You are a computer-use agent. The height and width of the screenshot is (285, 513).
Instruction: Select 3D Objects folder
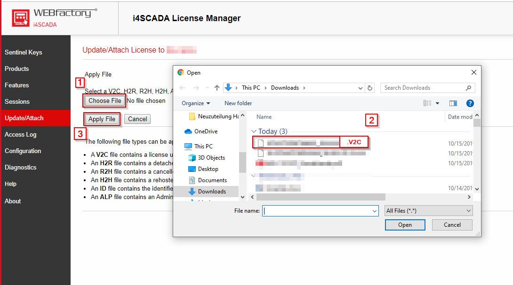pos(207,158)
